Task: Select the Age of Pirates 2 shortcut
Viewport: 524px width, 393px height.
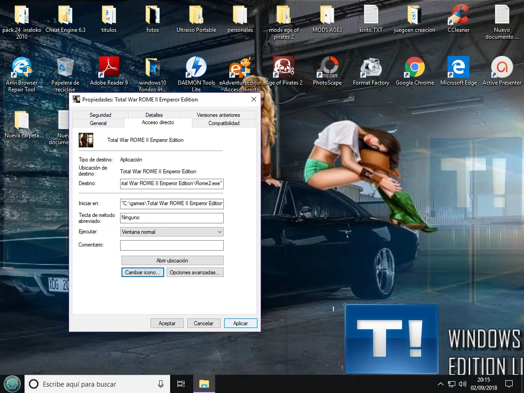Action: tap(284, 67)
